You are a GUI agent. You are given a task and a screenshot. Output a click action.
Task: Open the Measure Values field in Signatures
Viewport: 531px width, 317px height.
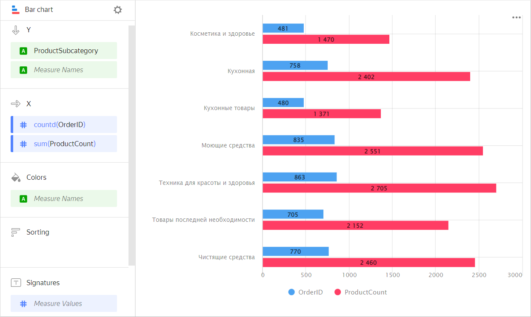[x=64, y=303]
